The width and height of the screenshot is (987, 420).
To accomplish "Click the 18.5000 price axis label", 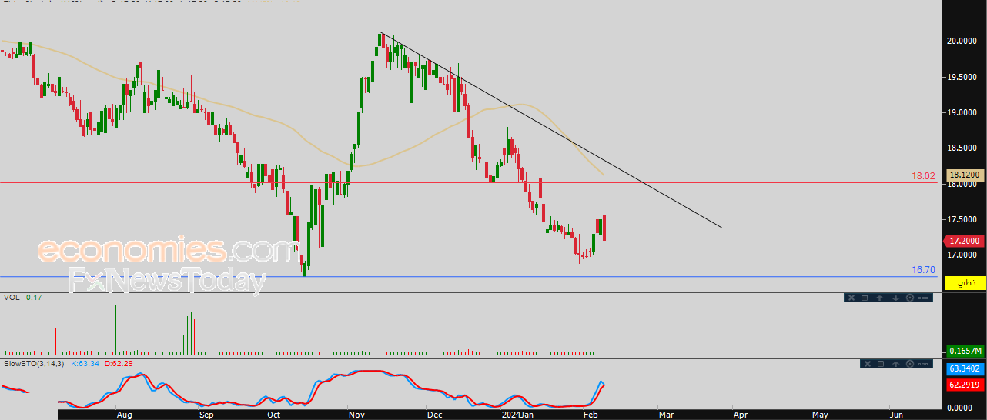I will [x=962, y=148].
